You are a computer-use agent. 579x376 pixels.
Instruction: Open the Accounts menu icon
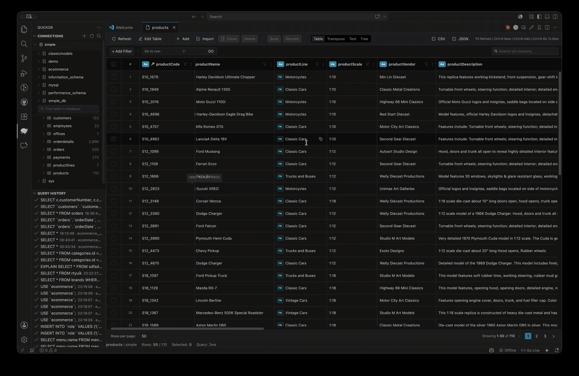[x=24, y=325]
